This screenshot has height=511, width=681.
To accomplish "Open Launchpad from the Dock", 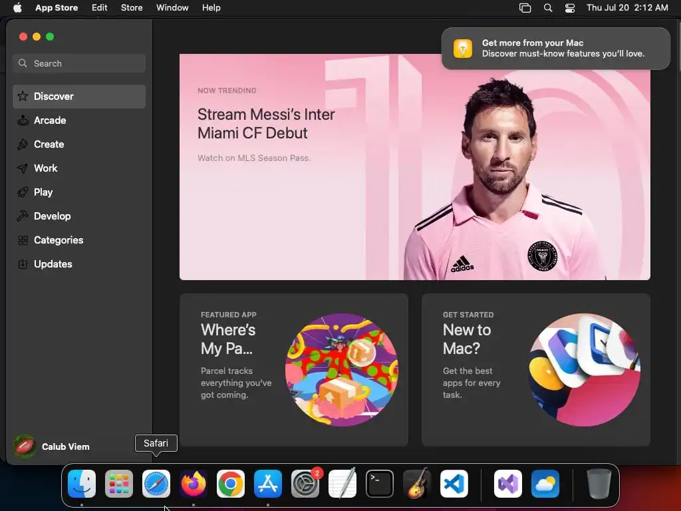I will pyautogui.click(x=119, y=484).
